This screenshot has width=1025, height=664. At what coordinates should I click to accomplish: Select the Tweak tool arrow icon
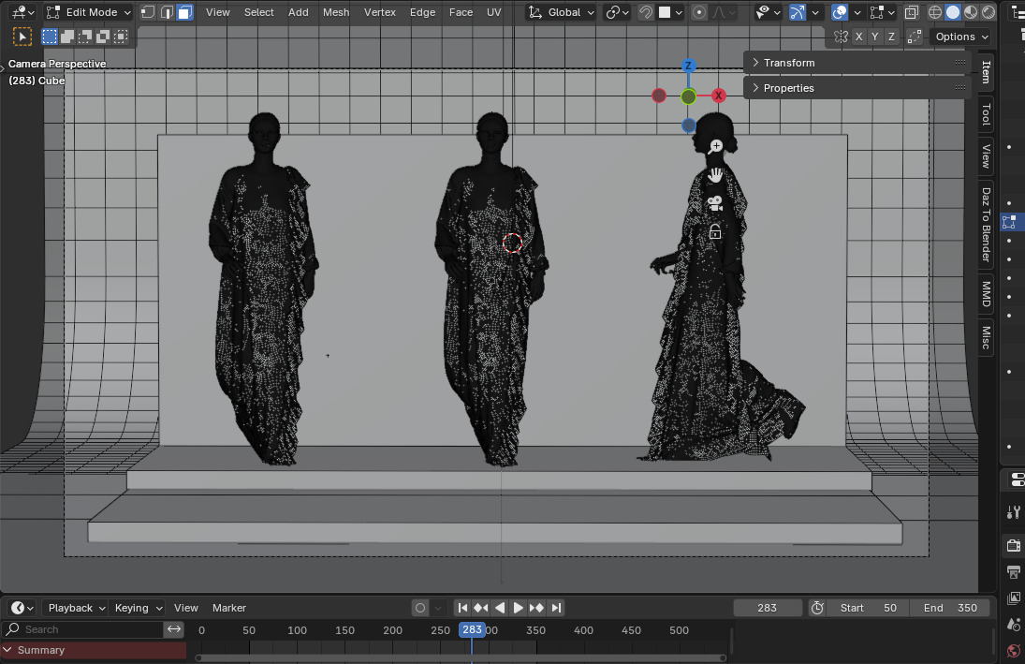pyautogui.click(x=22, y=37)
